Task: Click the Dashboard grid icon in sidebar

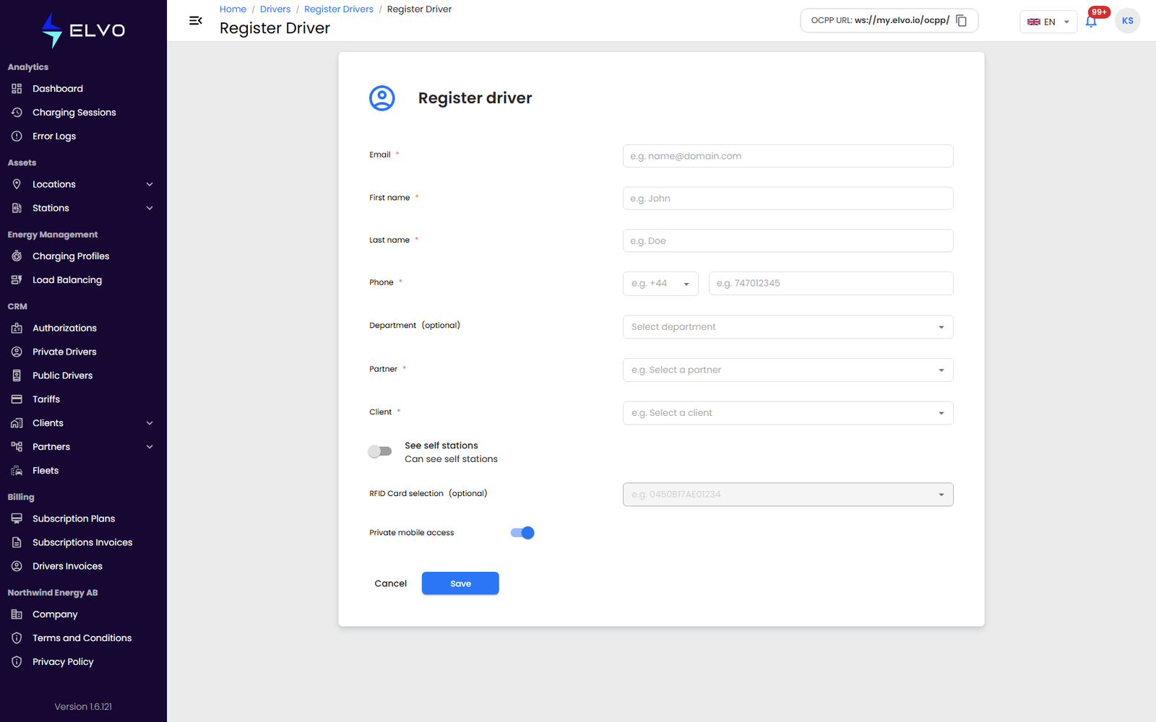Action: click(x=17, y=89)
